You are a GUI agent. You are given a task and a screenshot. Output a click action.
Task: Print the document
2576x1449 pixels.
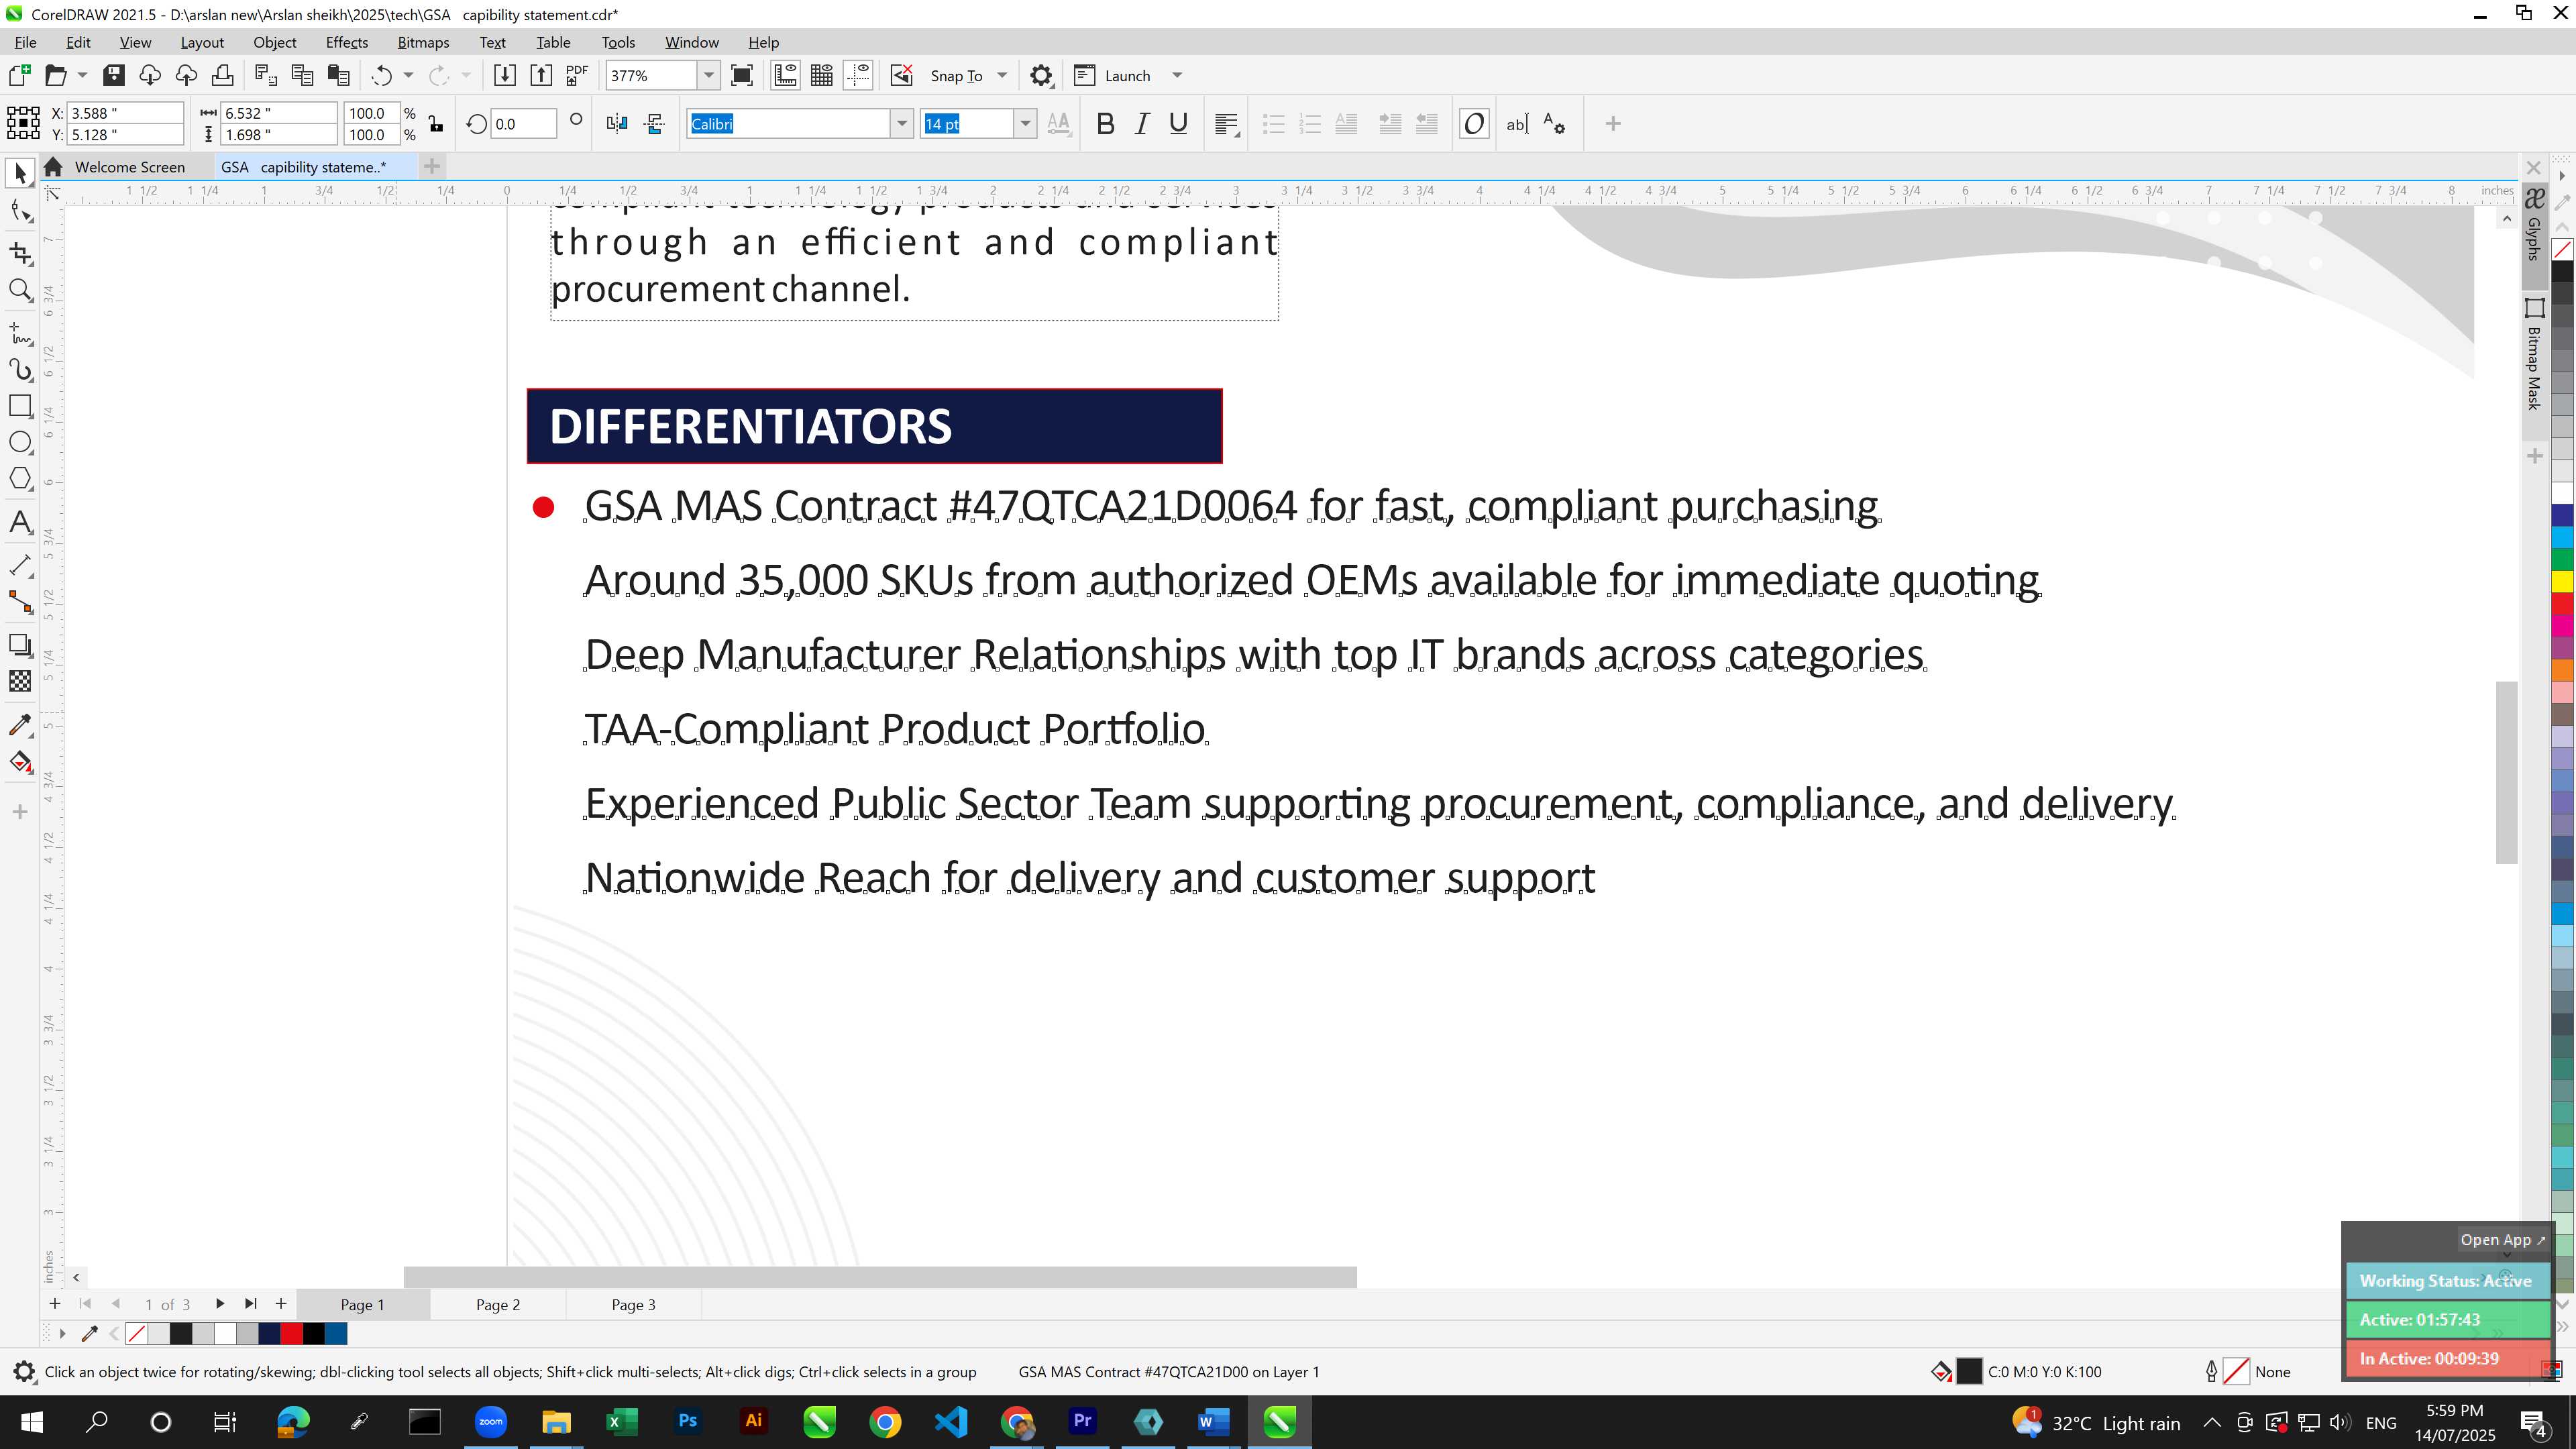[223, 75]
